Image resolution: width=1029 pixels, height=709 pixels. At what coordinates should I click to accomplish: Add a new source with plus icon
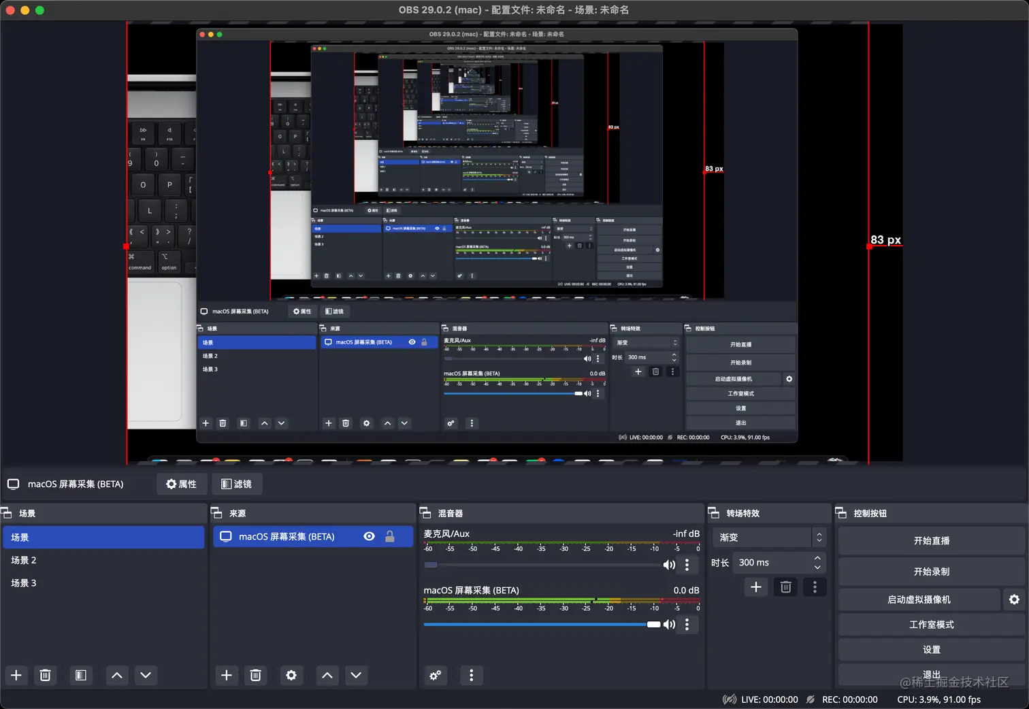point(227,675)
